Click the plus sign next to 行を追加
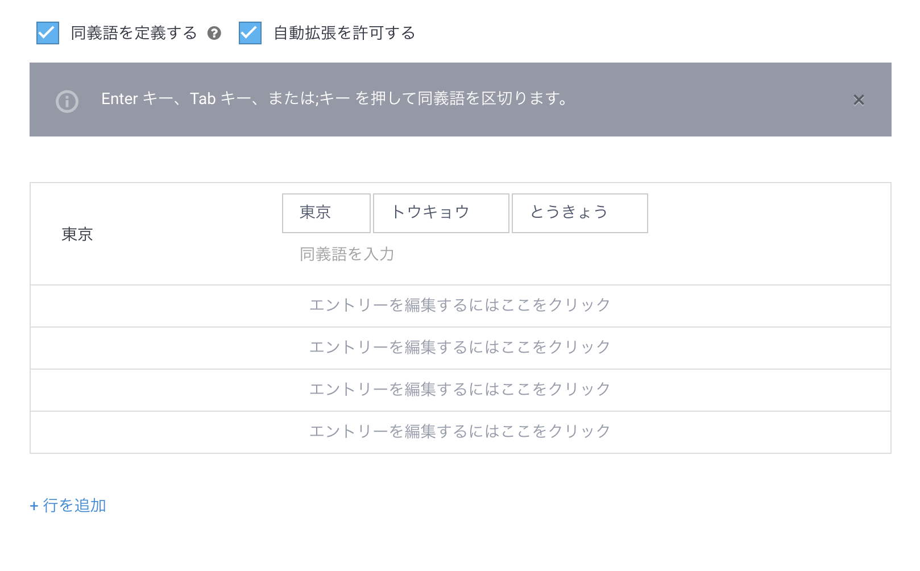This screenshot has width=920, height=571. click(33, 505)
